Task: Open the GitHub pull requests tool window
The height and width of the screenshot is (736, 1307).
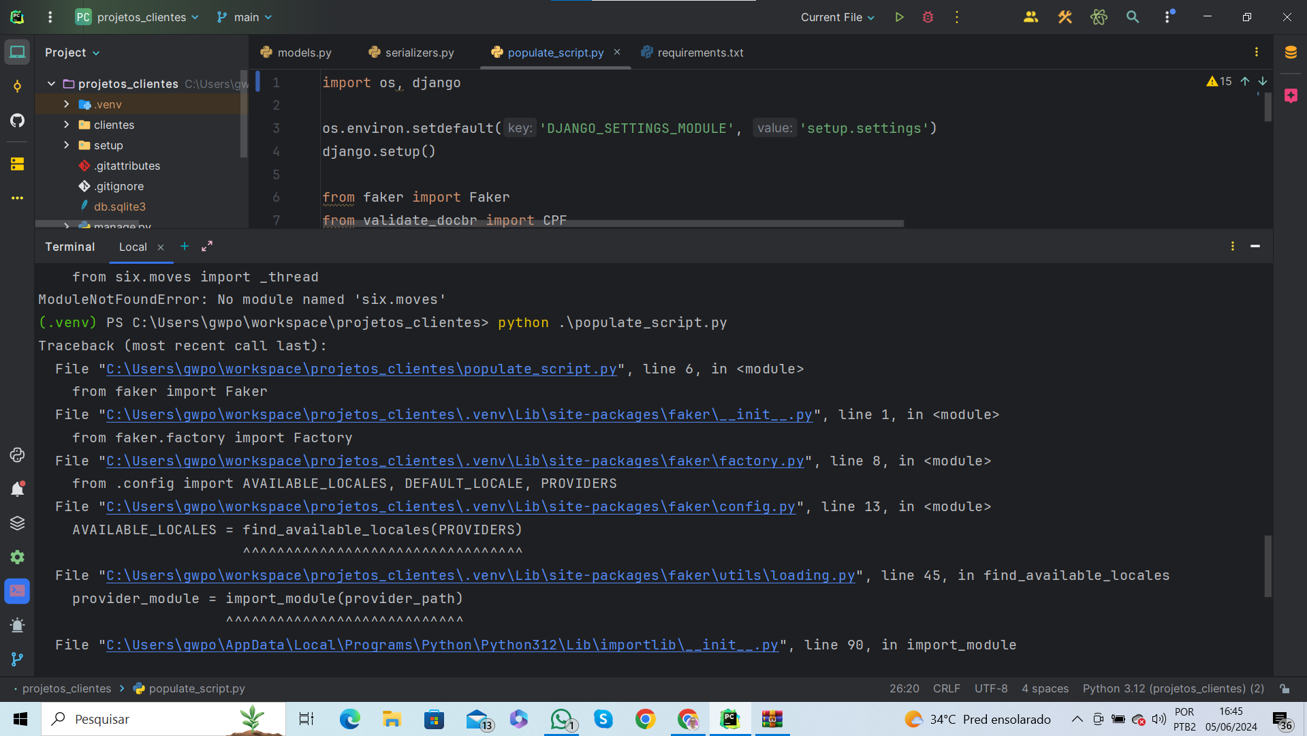Action: pos(17,121)
